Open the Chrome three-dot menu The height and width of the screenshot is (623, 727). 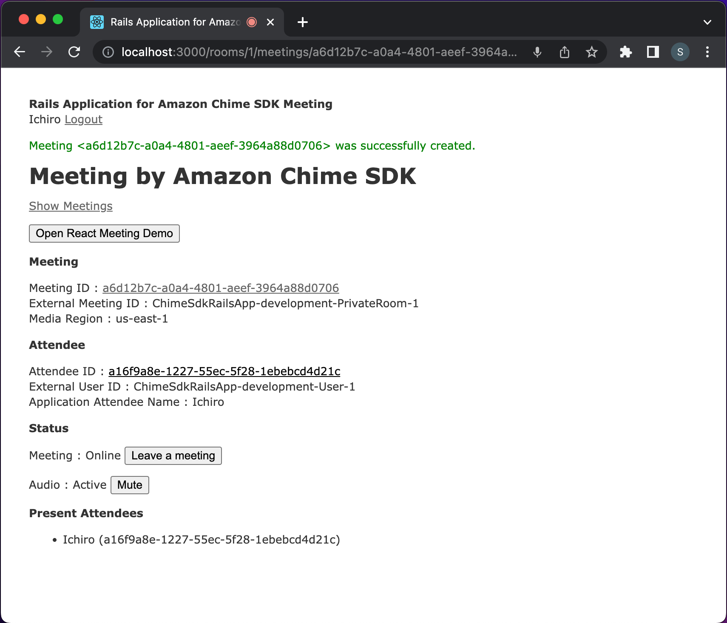(x=707, y=52)
